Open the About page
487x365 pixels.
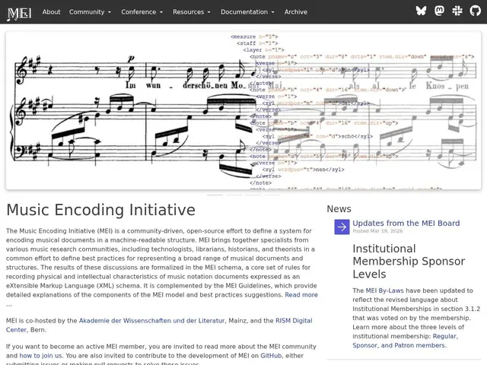click(51, 12)
